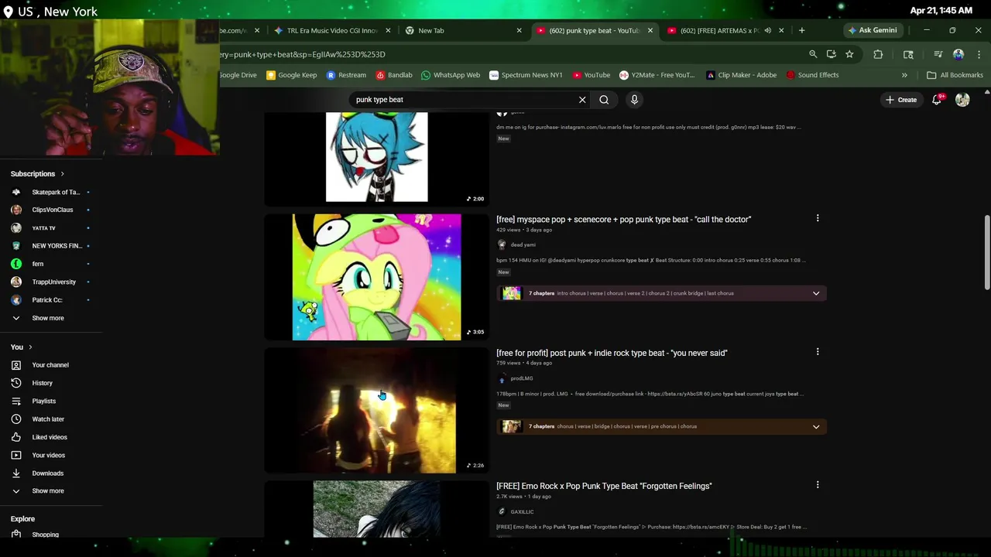Screen dimensions: 991x557
Task: Open fern channel subscription
Action: (51, 264)
